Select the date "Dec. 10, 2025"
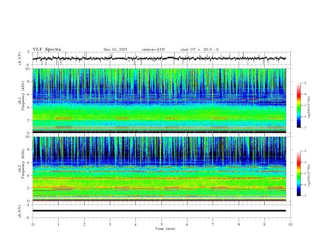Viewport: 327px width, 252px height. 115,49
